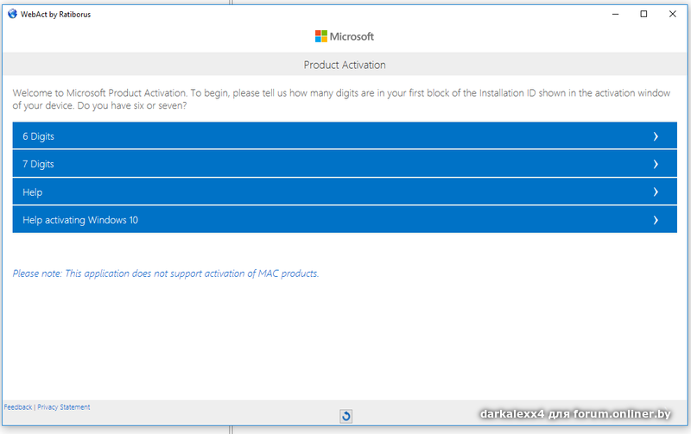Choose the 7 Digits option
The width and height of the screenshot is (691, 434).
[x=39, y=164]
